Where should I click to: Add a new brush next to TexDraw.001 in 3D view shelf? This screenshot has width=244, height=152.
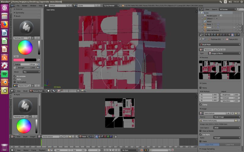point(36,38)
